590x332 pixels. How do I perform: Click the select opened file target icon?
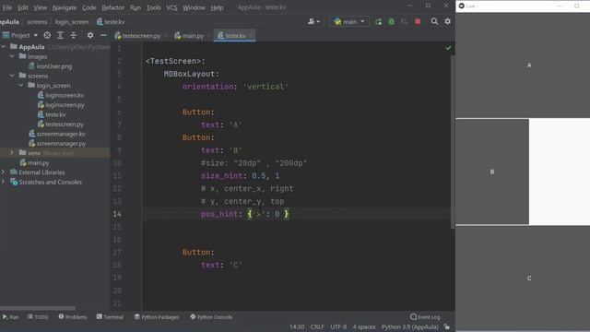pyautogui.click(x=47, y=35)
